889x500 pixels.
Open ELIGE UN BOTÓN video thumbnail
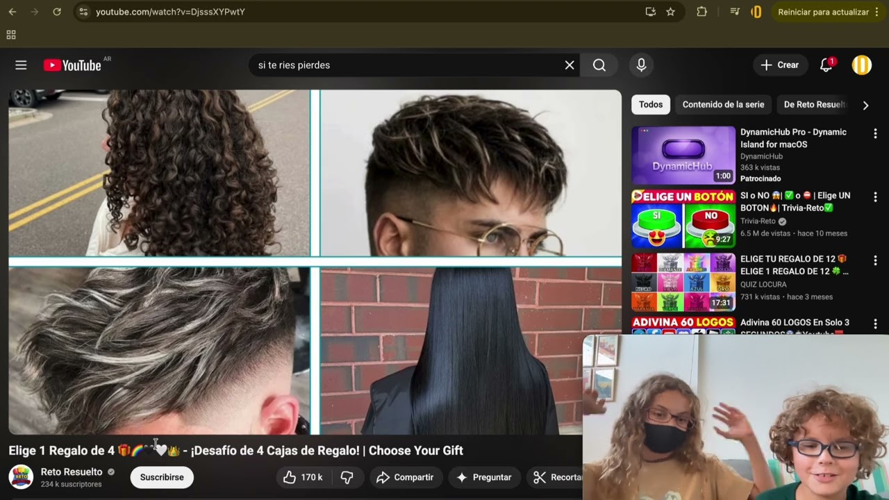coord(683,219)
